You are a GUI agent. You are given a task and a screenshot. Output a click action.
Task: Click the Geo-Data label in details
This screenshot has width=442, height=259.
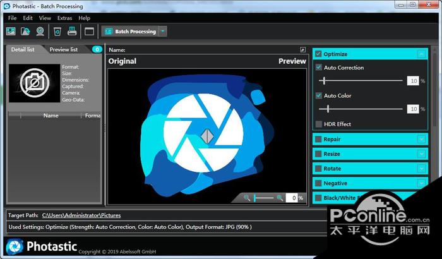[73, 100]
